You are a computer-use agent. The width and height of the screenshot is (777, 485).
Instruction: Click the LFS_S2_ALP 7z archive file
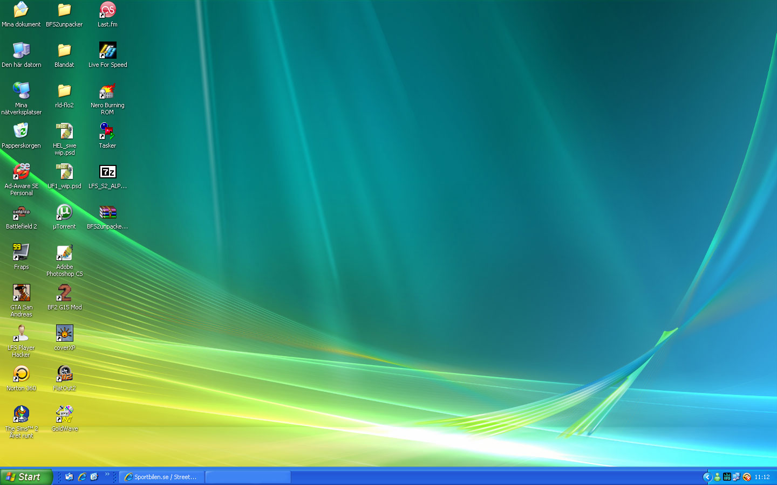click(x=107, y=176)
